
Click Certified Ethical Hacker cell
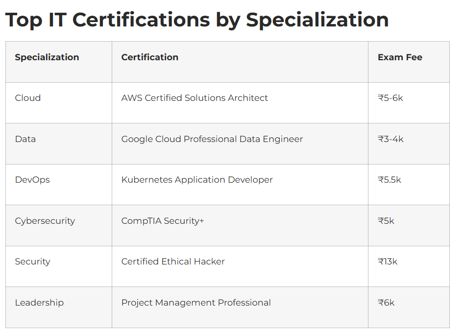[x=173, y=262]
